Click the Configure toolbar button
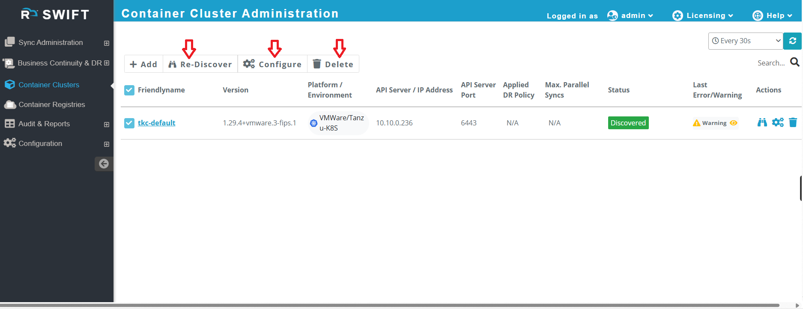 pos(272,64)
